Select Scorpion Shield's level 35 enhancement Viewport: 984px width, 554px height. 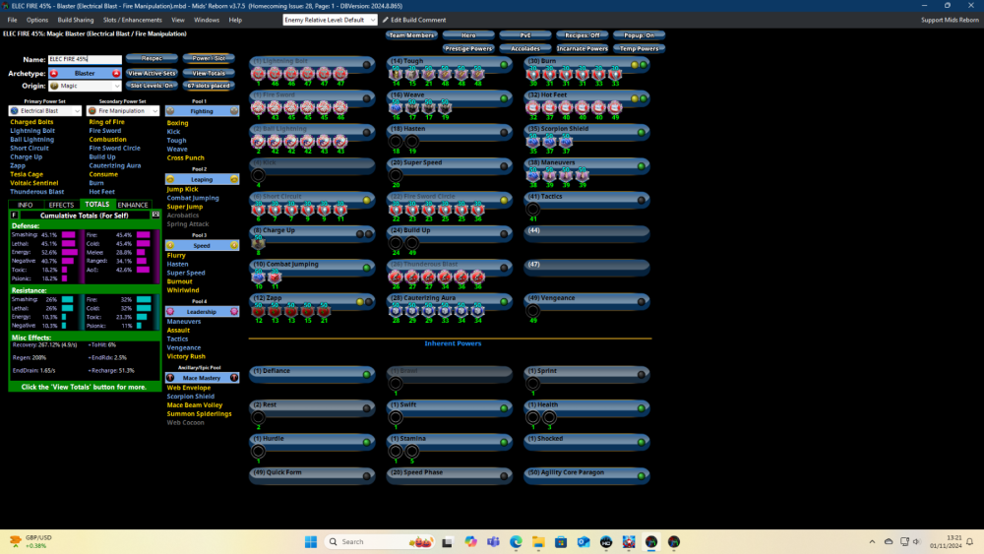pos(532,142)
